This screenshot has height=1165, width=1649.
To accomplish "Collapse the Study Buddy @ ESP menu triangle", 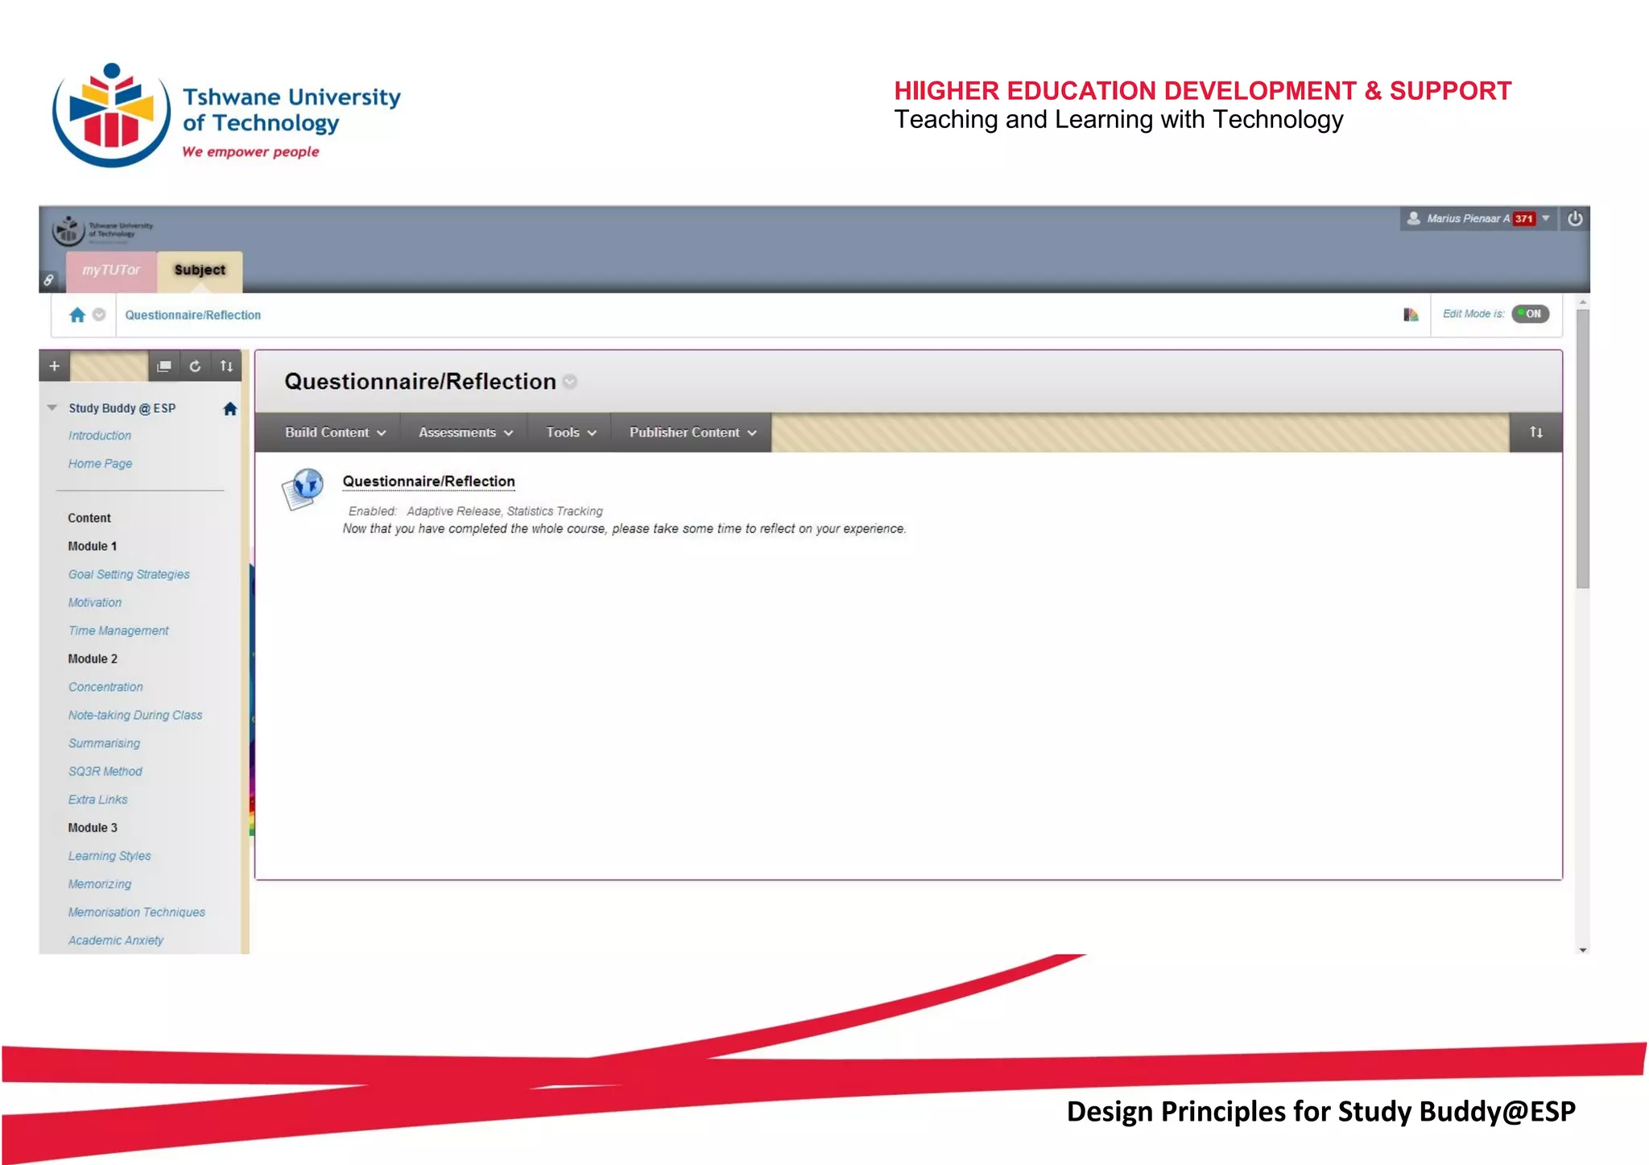I will point(52,408).
